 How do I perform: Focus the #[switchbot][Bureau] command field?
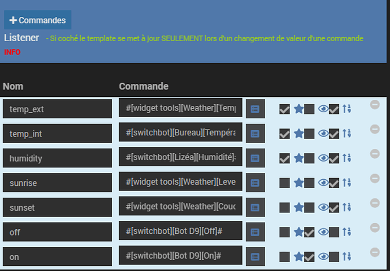(180, 132)
